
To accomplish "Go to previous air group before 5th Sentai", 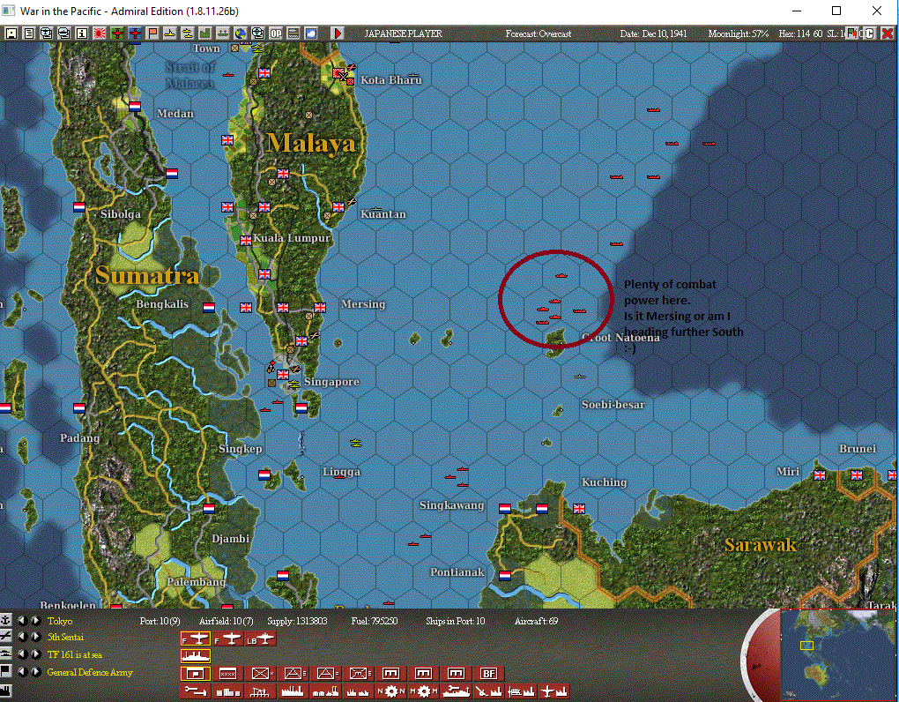I will 22,638.
